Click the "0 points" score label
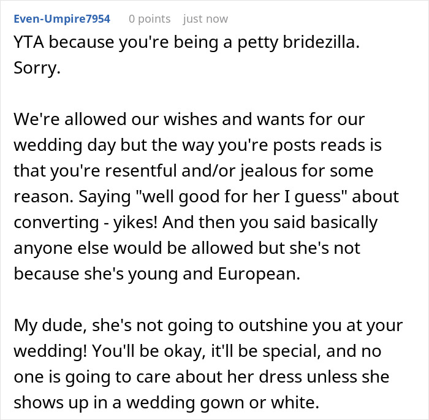This screenshot has width=429, height=420. 150,19
